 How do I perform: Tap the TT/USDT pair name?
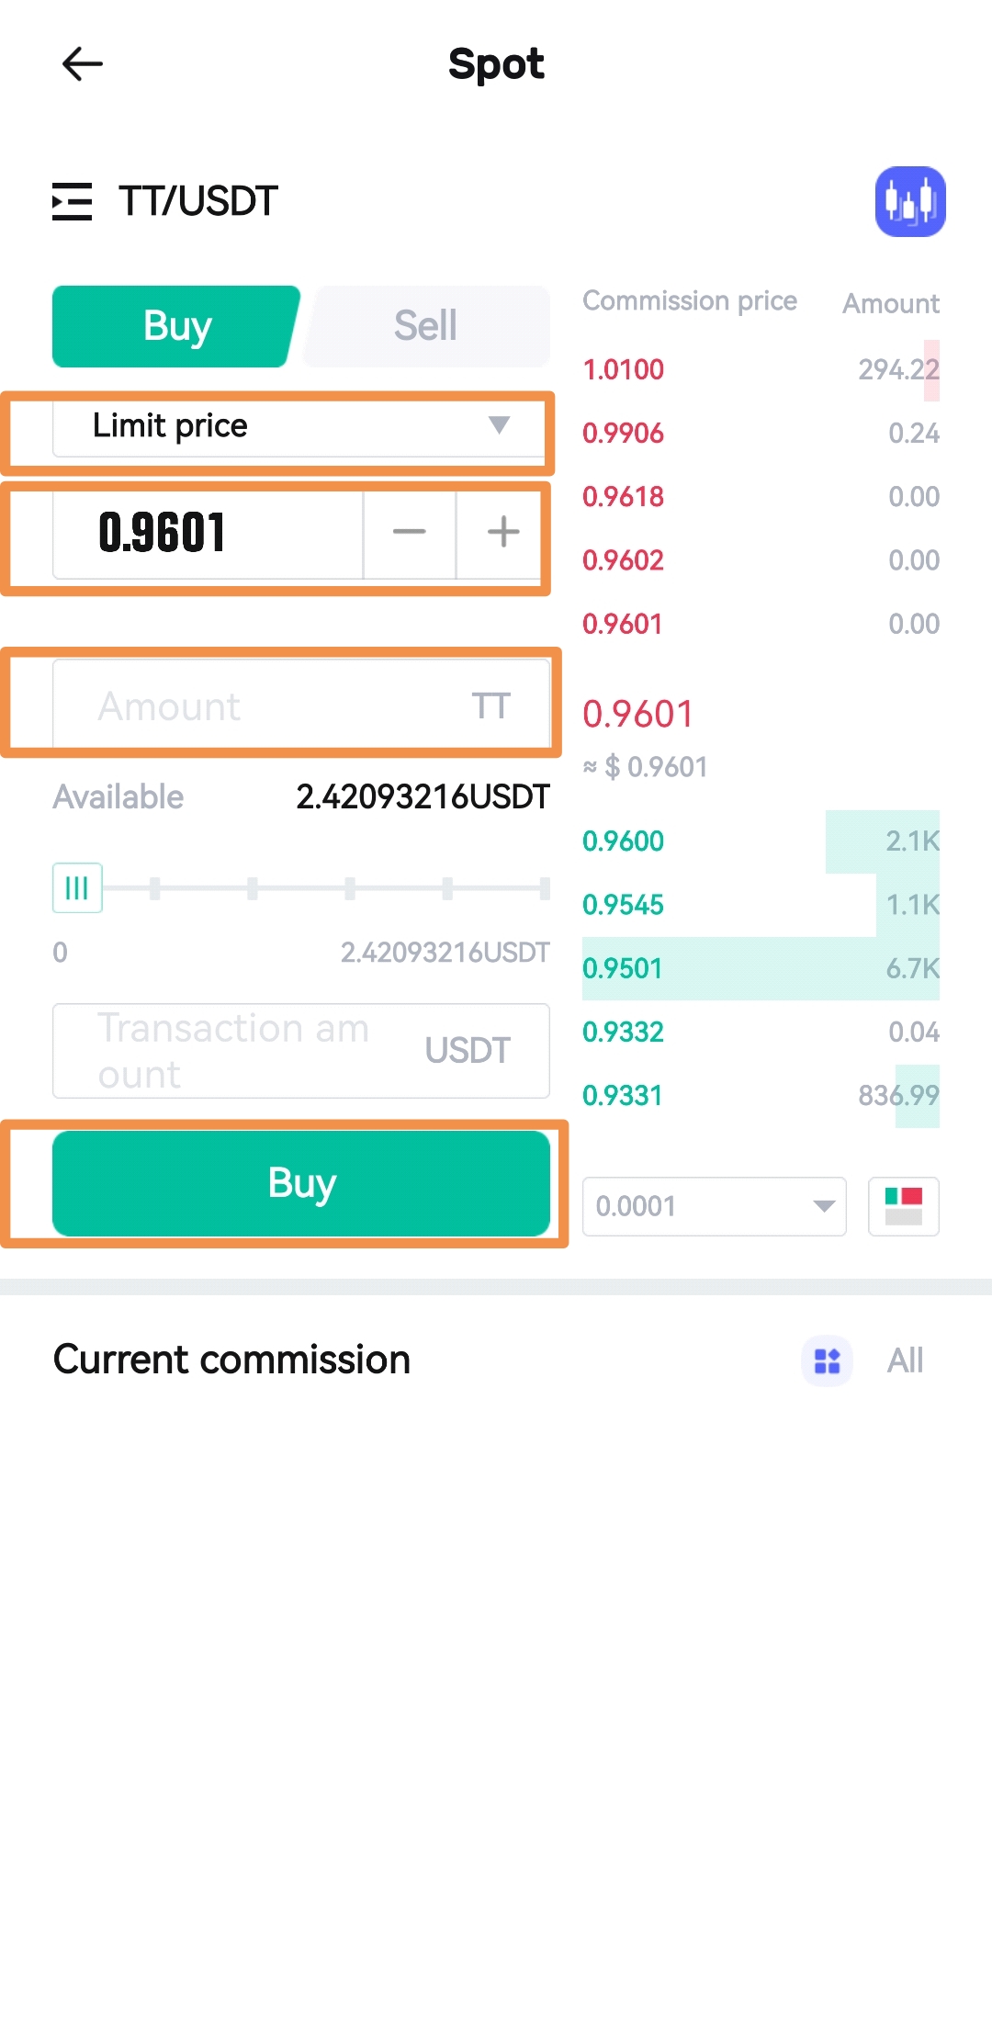tap(198, 201)
